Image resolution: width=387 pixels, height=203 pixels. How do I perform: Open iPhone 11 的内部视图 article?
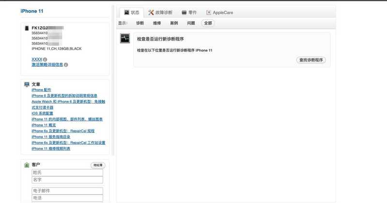pyautogui.click(x=67, y=119)
